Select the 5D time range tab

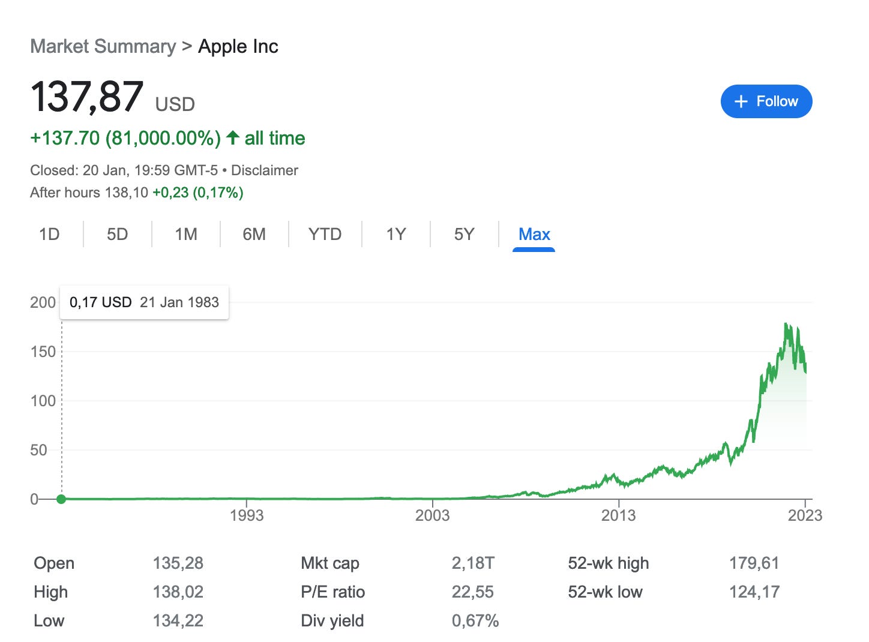[x=117, y=234]
